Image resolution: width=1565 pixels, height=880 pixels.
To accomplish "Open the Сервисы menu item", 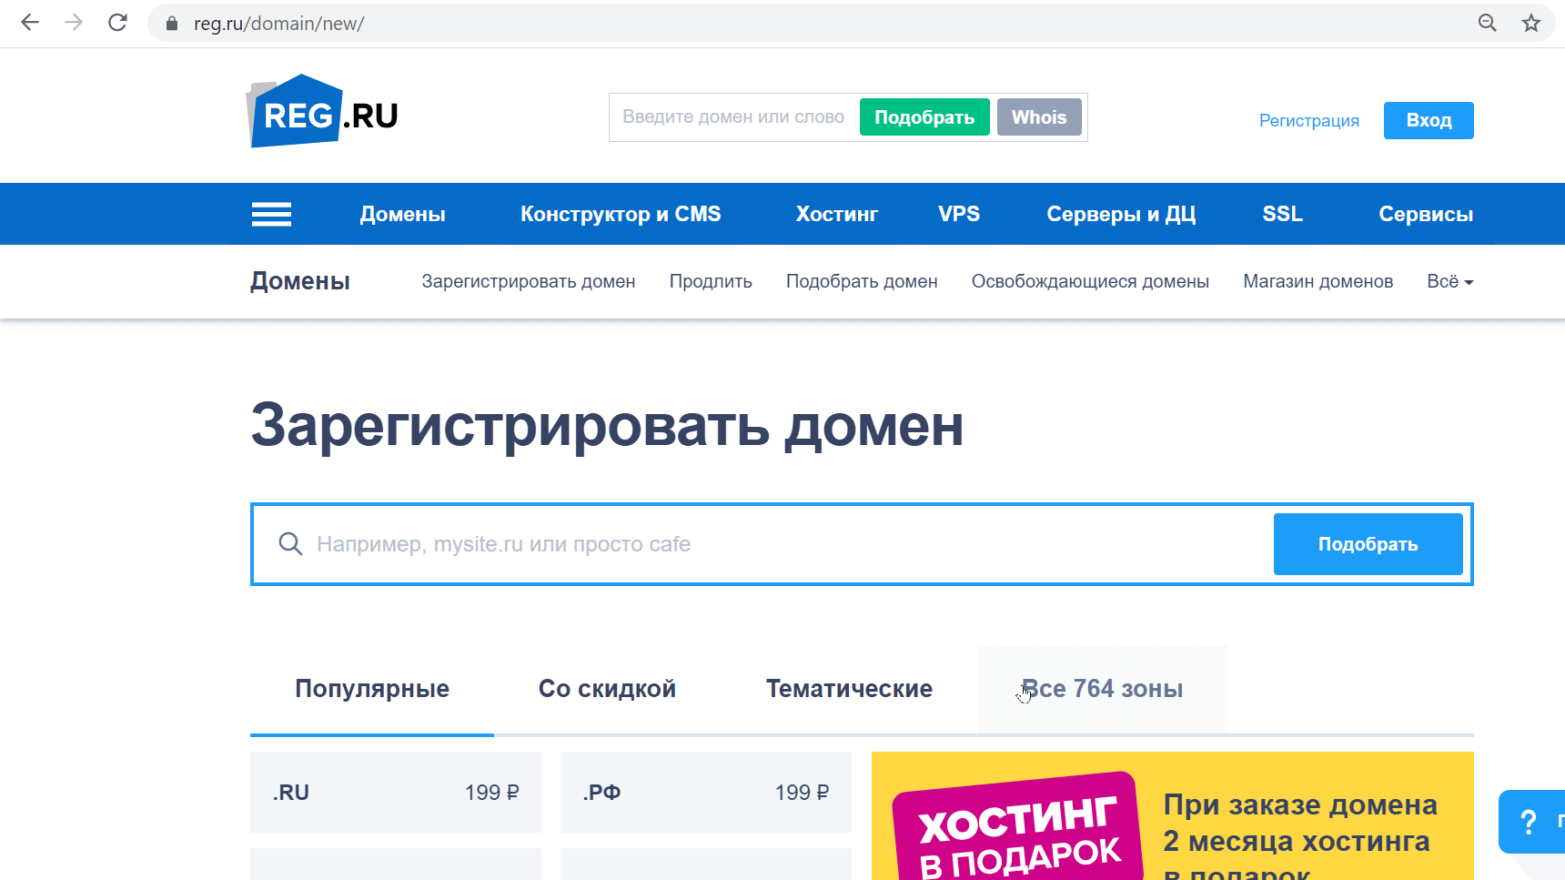I will [1426, 214].
